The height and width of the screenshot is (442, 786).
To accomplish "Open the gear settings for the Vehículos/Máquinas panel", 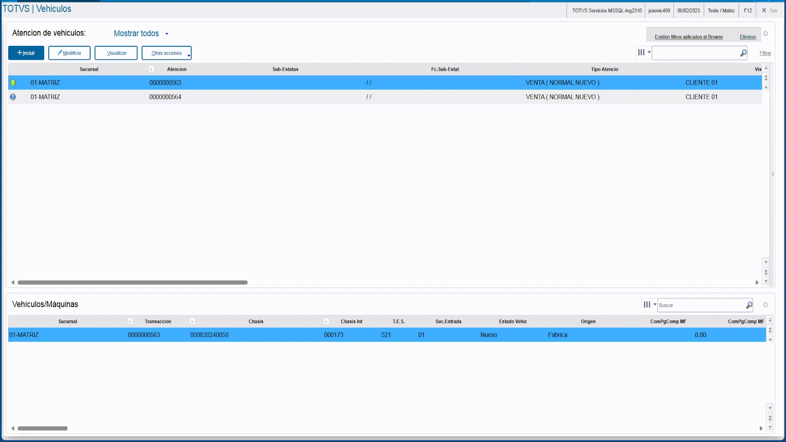I will point(766,305).
